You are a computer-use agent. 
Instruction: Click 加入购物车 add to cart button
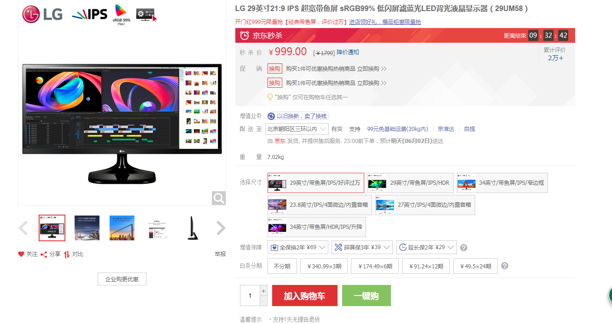(305, 296)
